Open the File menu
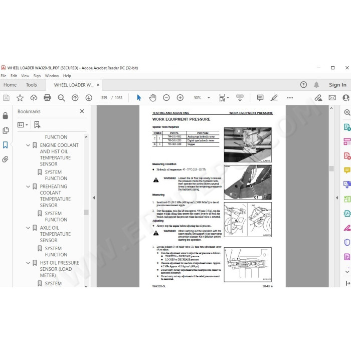 tap(4, 76)
